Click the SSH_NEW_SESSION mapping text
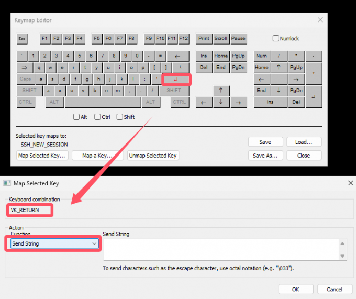The width and height of the screenshot is (356, 299). pyautogui.click(x=44, y=145)
